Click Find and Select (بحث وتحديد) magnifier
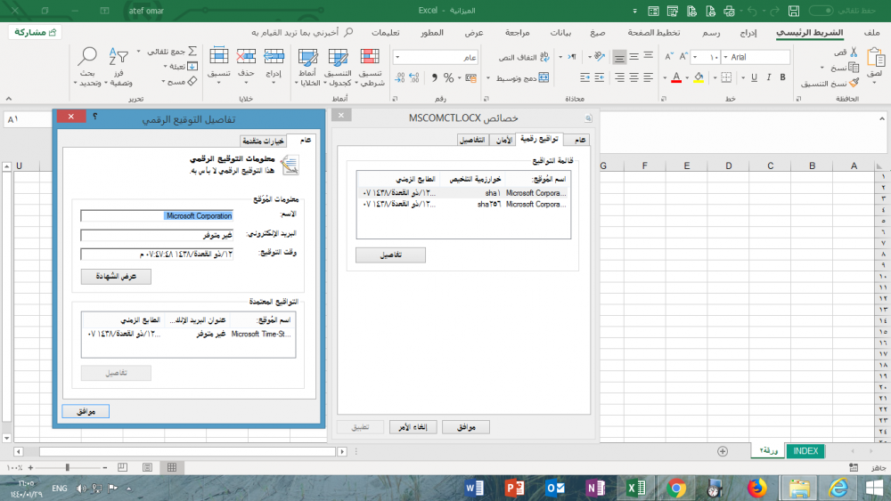The width and height of the screenshot is (891, 501). click(x=87, y=57)
